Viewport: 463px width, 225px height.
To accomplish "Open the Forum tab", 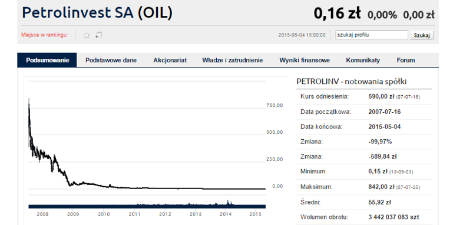I will point(406,60).
